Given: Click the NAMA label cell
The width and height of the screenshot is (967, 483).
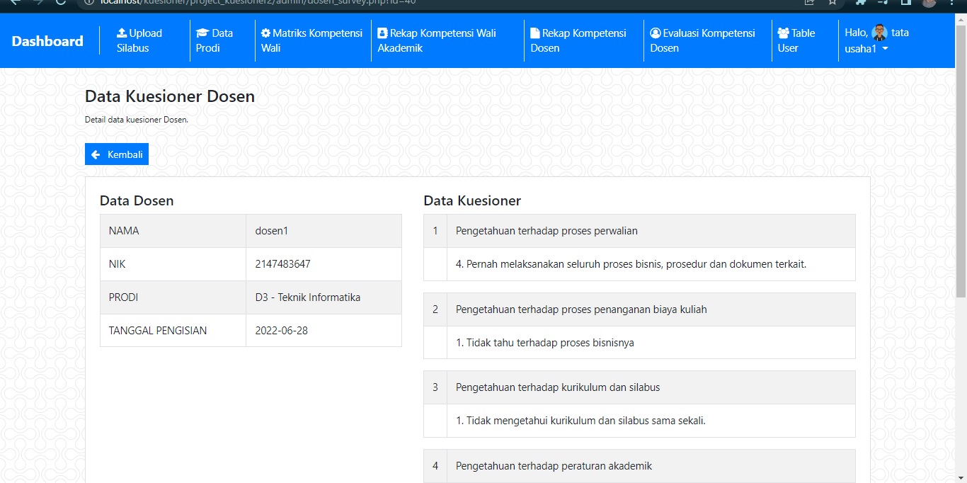Looking at the screenshot, I should pos(173,231).
